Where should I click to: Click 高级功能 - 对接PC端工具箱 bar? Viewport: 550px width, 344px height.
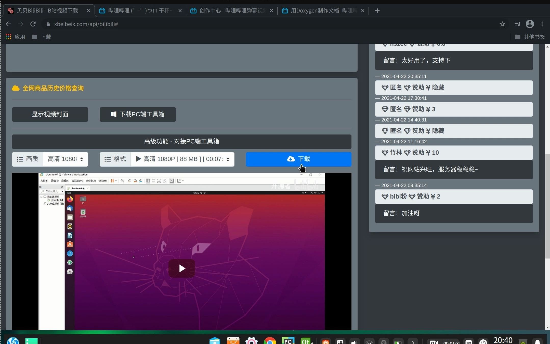[x=182, y=141]
